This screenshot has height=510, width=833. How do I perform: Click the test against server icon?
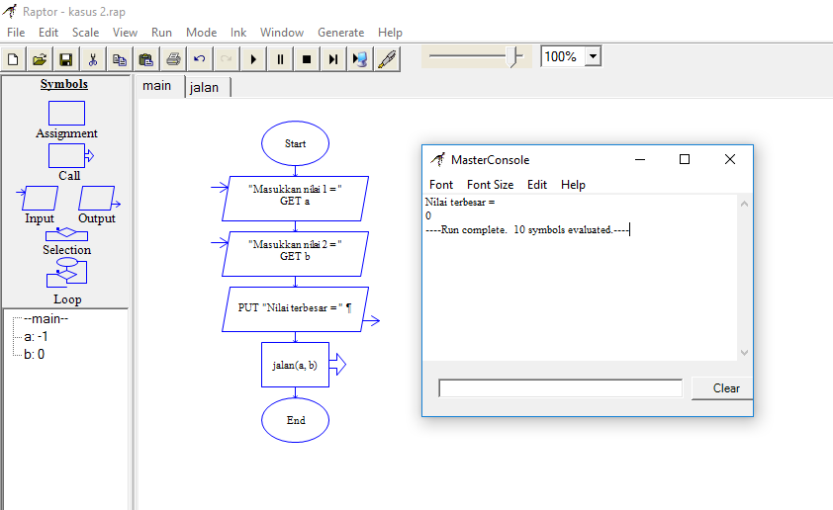(x=360, y=59)
